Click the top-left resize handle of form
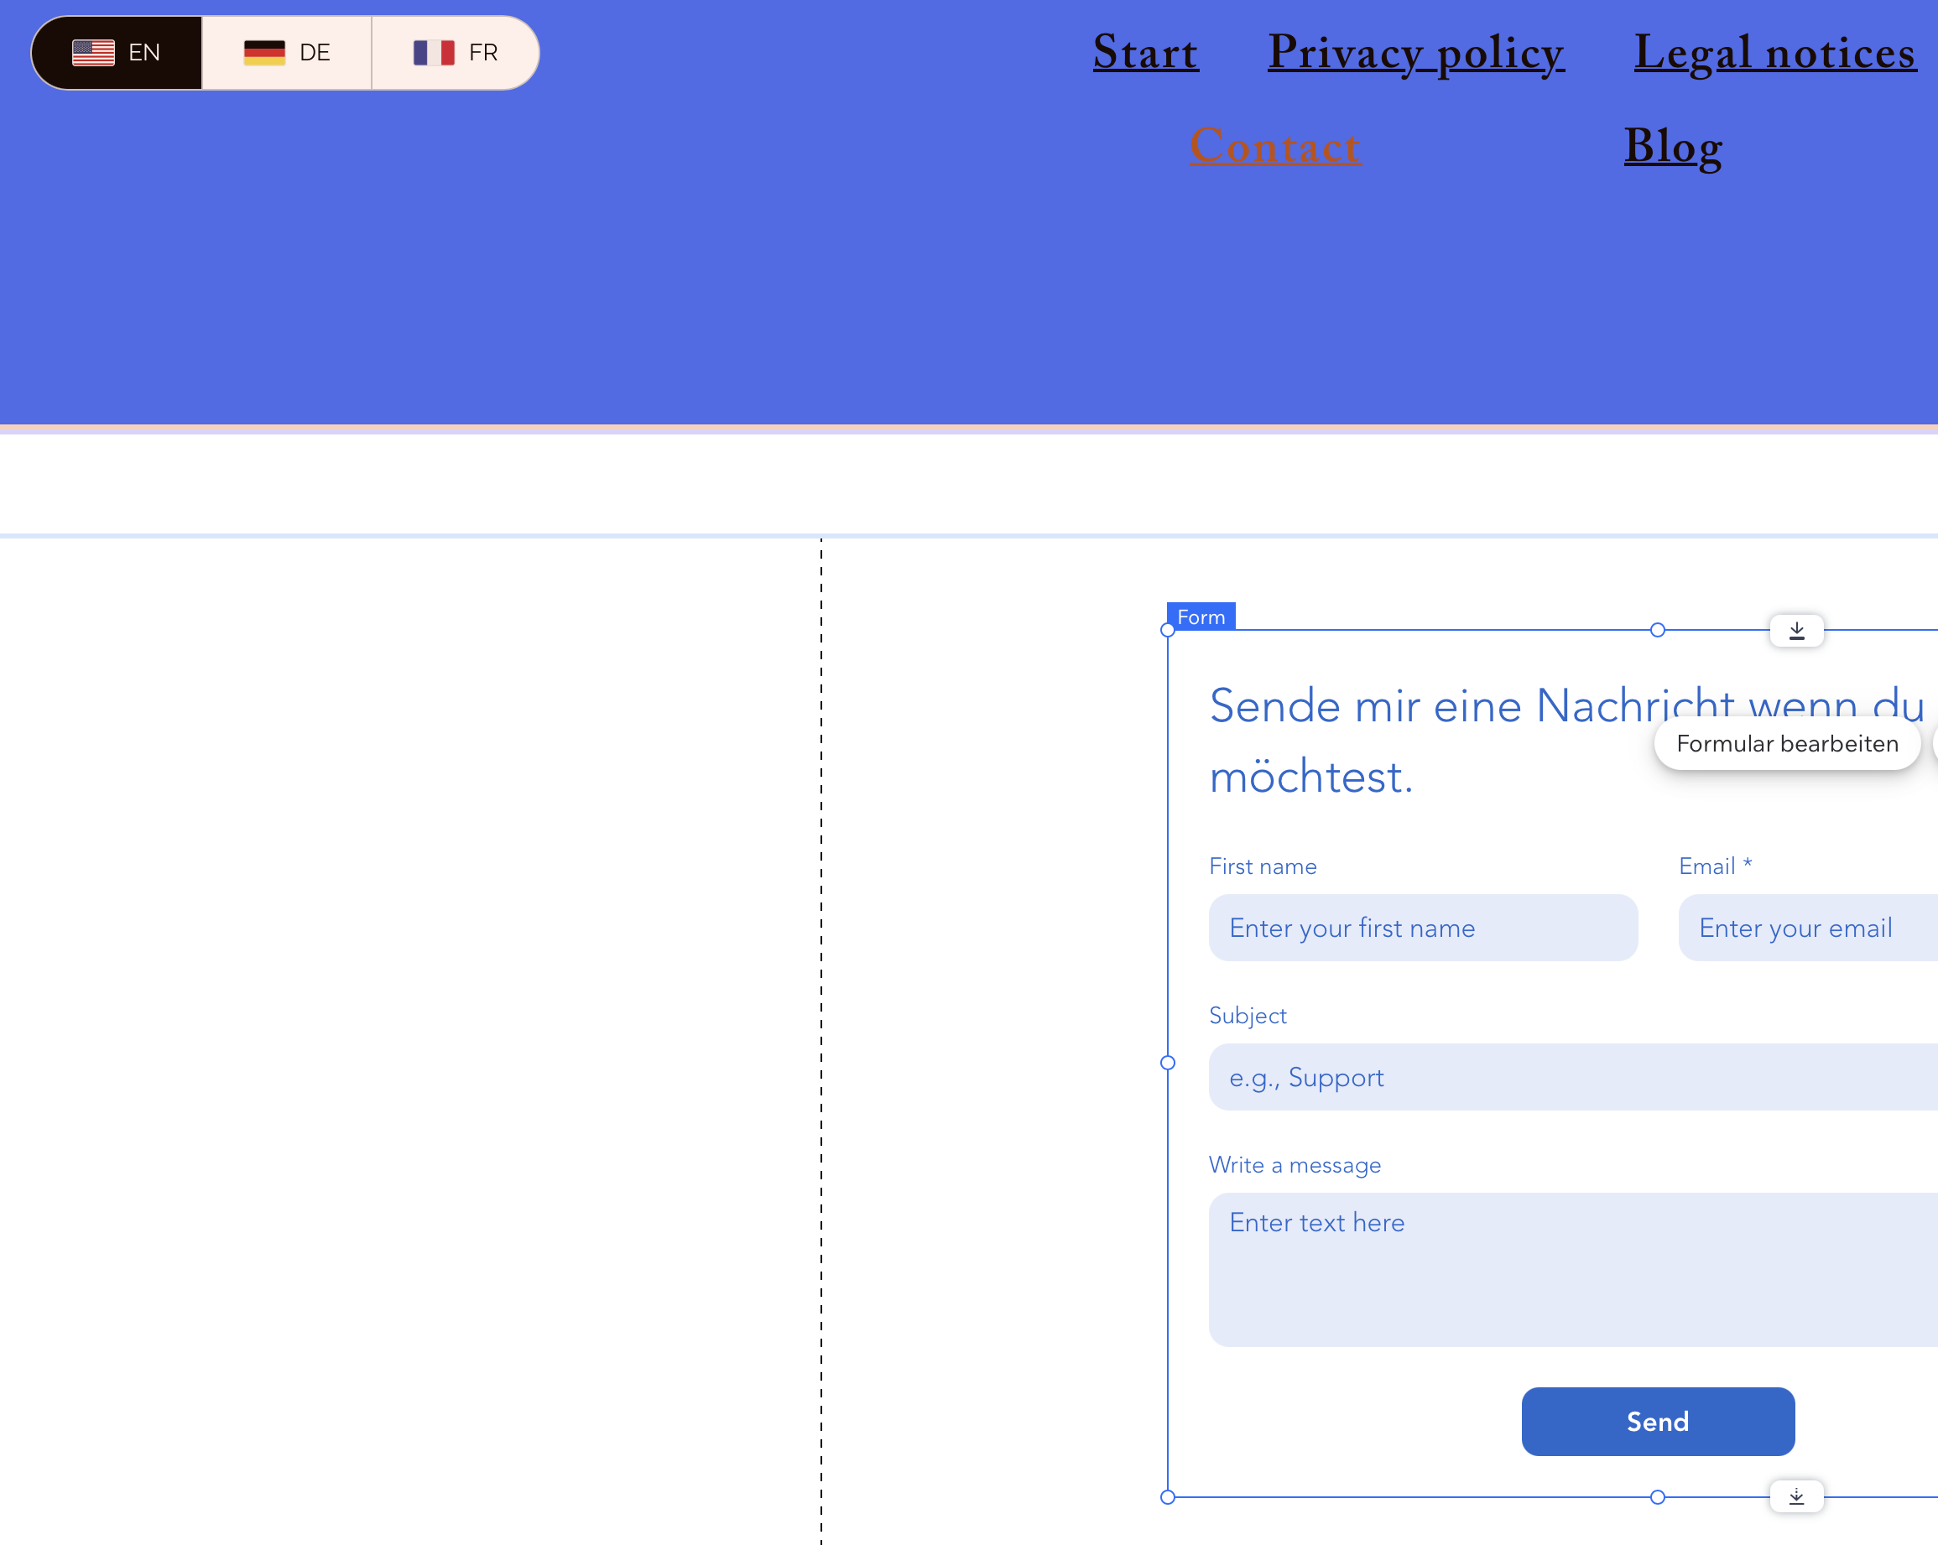1938x1545 pixels. [1168, 630]
